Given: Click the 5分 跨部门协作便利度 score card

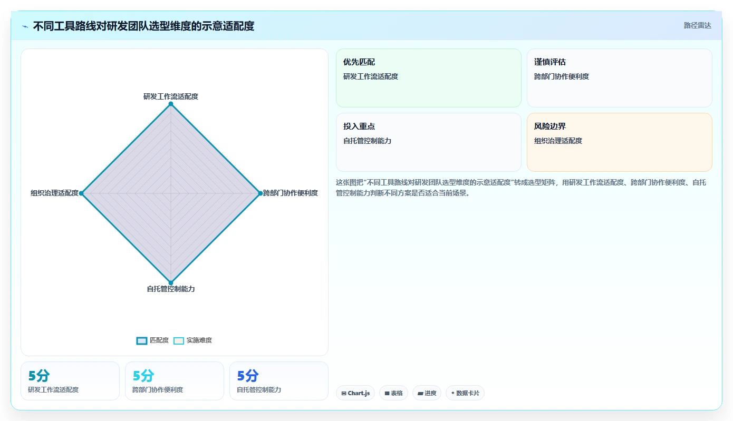Looking at the screenshot, I should tap(175, 381).
